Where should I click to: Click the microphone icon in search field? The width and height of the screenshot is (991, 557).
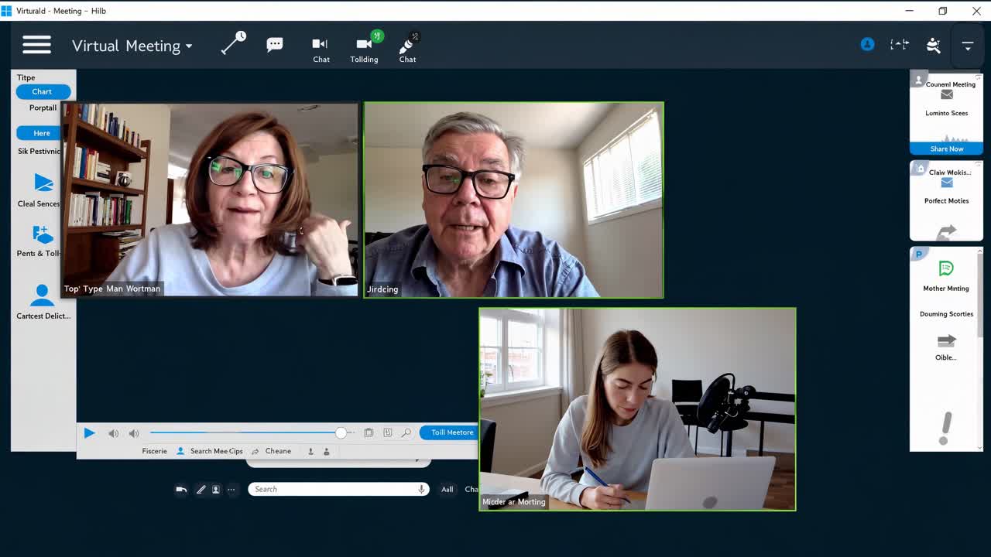[421, 489]
